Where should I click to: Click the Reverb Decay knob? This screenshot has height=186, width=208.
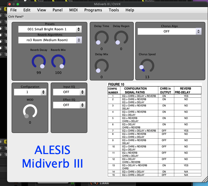(x=39, y=61)
